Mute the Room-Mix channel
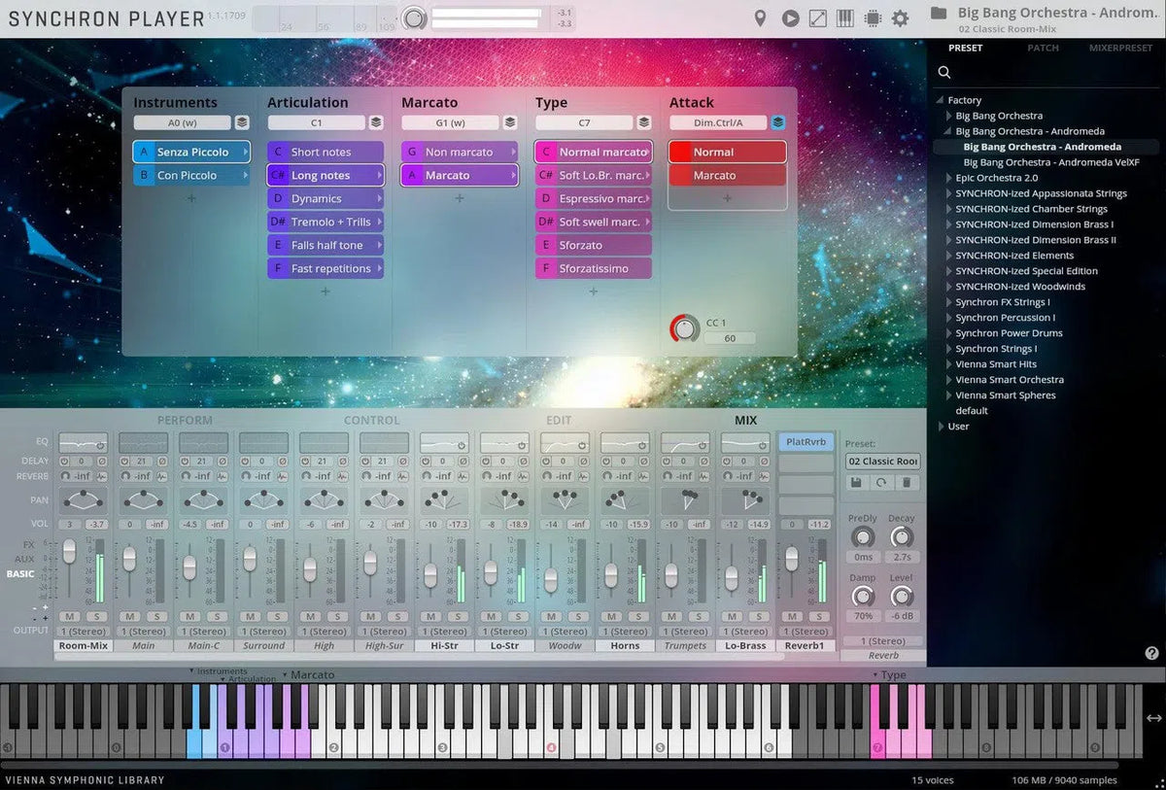The image size is (1166, 790). (x=70, y=616)
